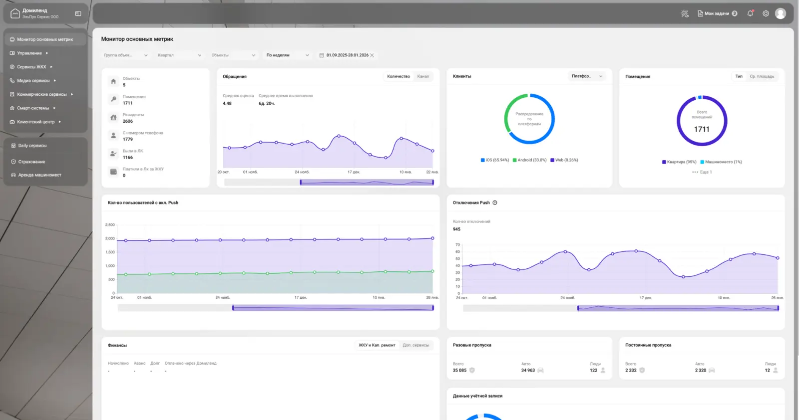Show more legend items via Еще 1
Viewport: 799px width, 420px height.
click(x=702, y=172)
